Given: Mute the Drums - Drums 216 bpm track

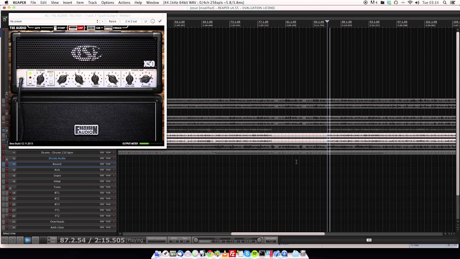Looking at the screenshot, I should click(108, 153).
